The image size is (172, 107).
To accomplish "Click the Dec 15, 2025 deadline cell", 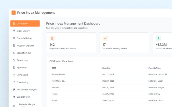I will 108,74.
